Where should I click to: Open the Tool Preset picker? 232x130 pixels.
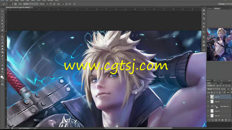click(4, 4)
